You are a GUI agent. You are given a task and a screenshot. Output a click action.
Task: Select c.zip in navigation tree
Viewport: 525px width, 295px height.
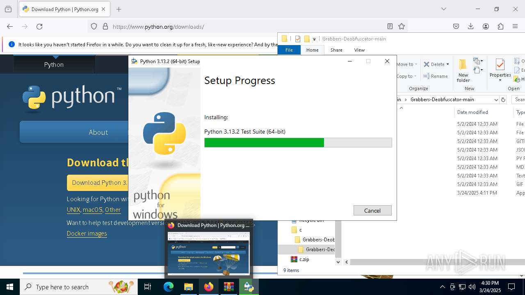(x=304, y=259)
